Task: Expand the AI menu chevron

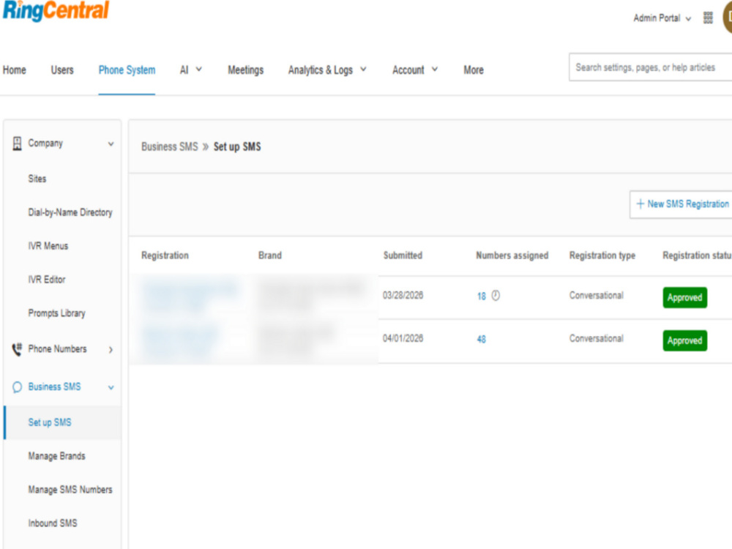Action: (x=199, y=70)
